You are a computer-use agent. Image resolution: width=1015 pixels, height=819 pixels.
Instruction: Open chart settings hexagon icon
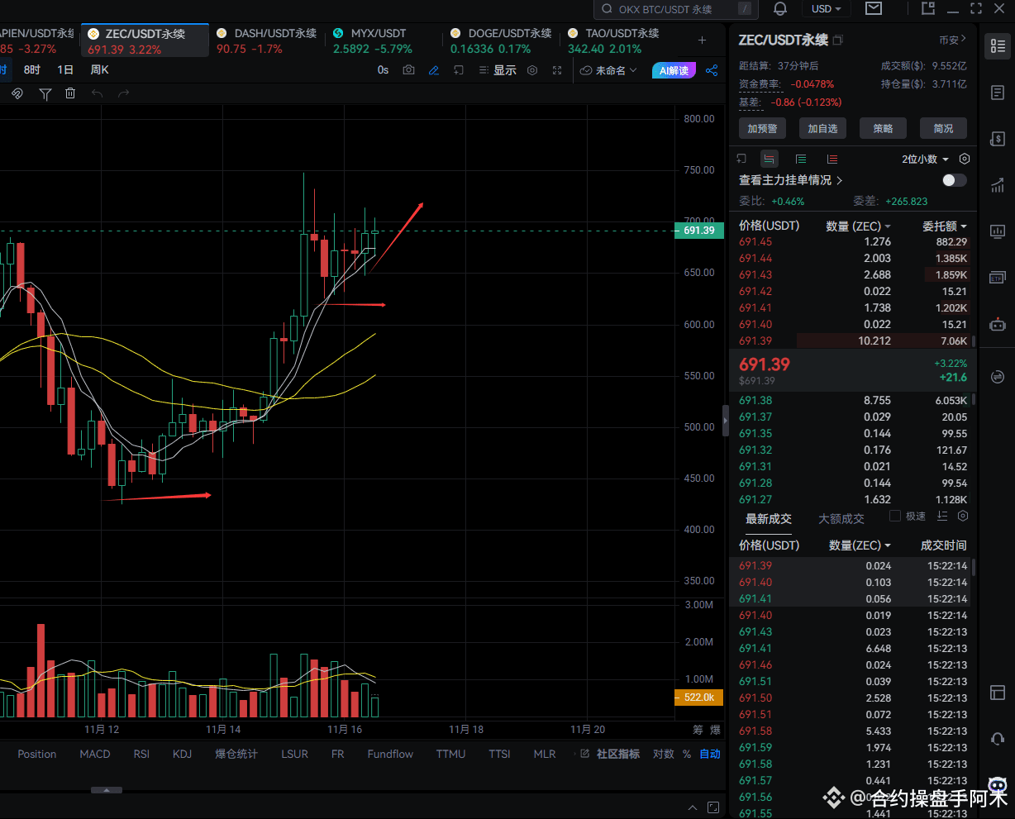click(x=532, y=70)
